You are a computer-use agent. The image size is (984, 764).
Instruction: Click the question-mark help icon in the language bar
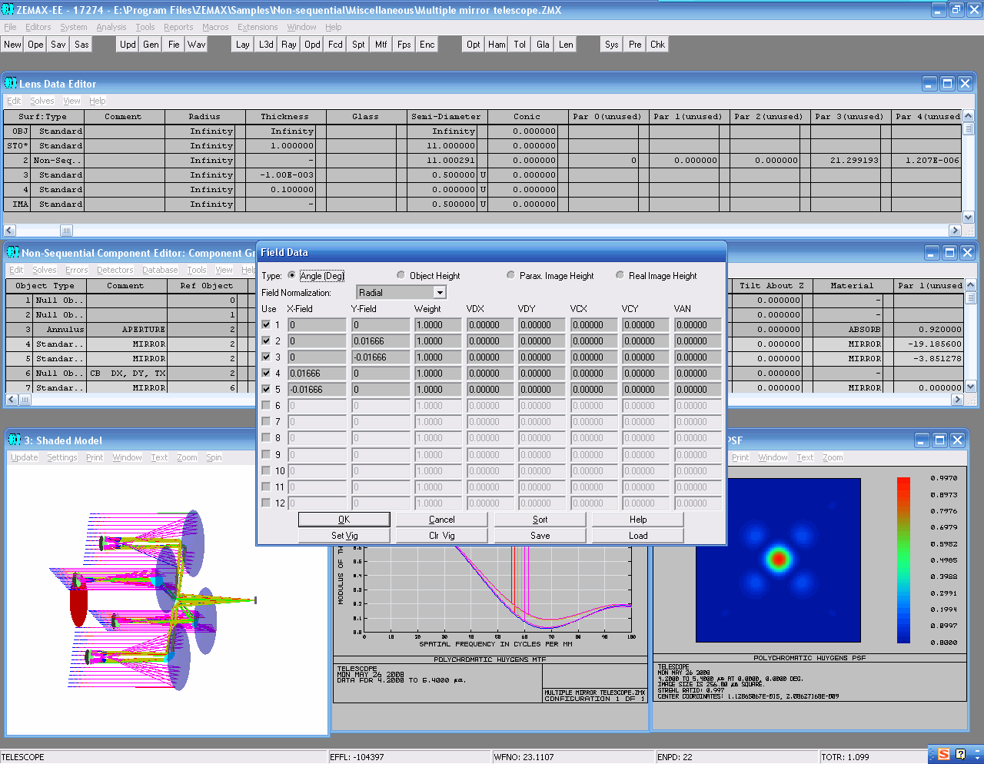(x=960, y=755)
